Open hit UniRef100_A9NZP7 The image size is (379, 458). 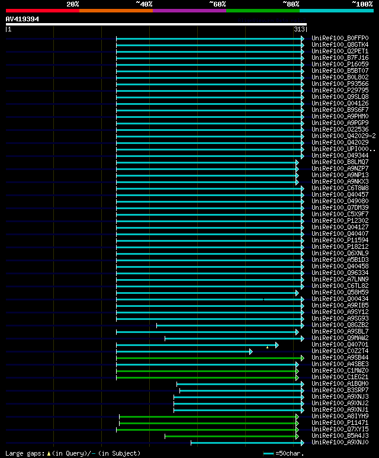340,168
